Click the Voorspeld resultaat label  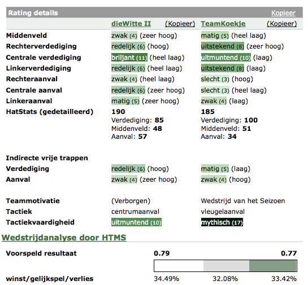[41, 253]
